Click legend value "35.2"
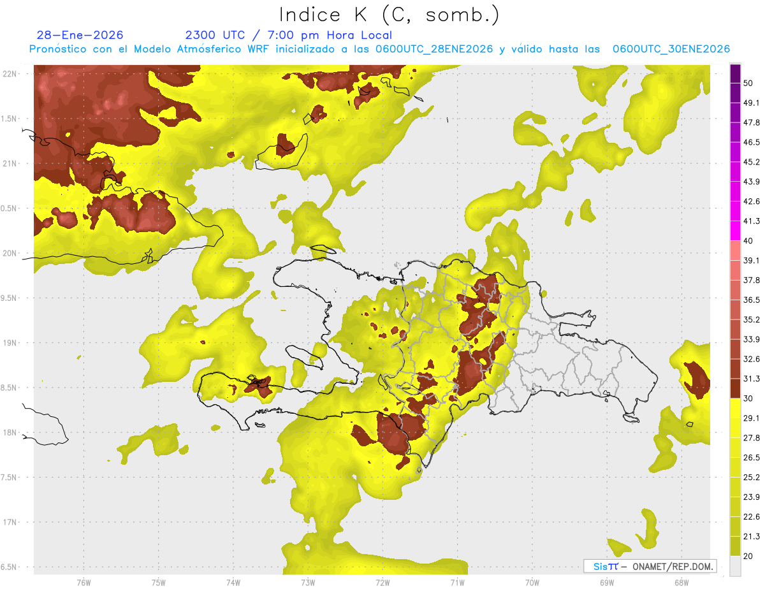This screenshot has width=765, height=591. (752, 319)
